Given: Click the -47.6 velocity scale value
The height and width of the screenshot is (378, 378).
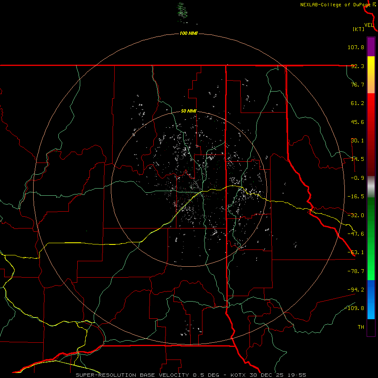Looking at the screenshot, I should (x=356, y=234).
